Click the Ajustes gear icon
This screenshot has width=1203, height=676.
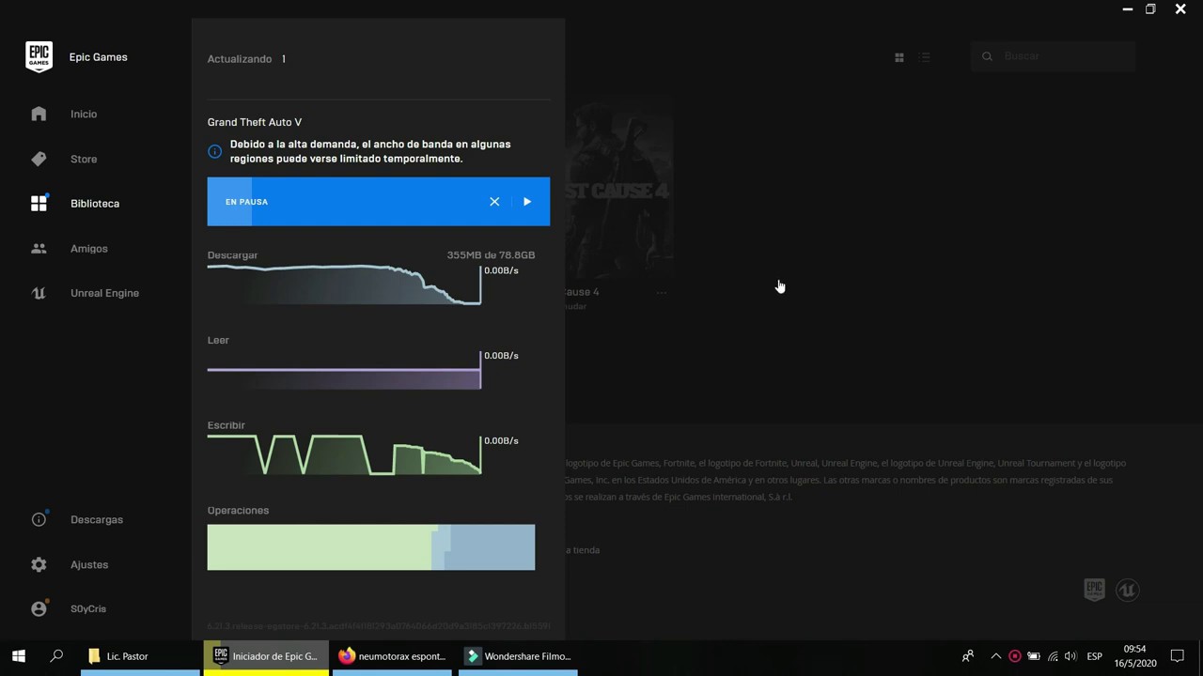pos(39,564)
